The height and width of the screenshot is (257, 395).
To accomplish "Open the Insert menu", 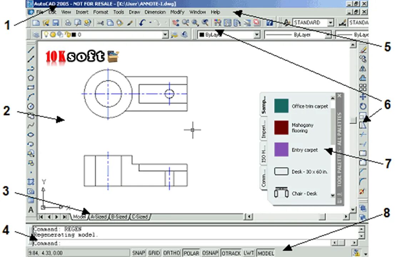I will point(82,12).
